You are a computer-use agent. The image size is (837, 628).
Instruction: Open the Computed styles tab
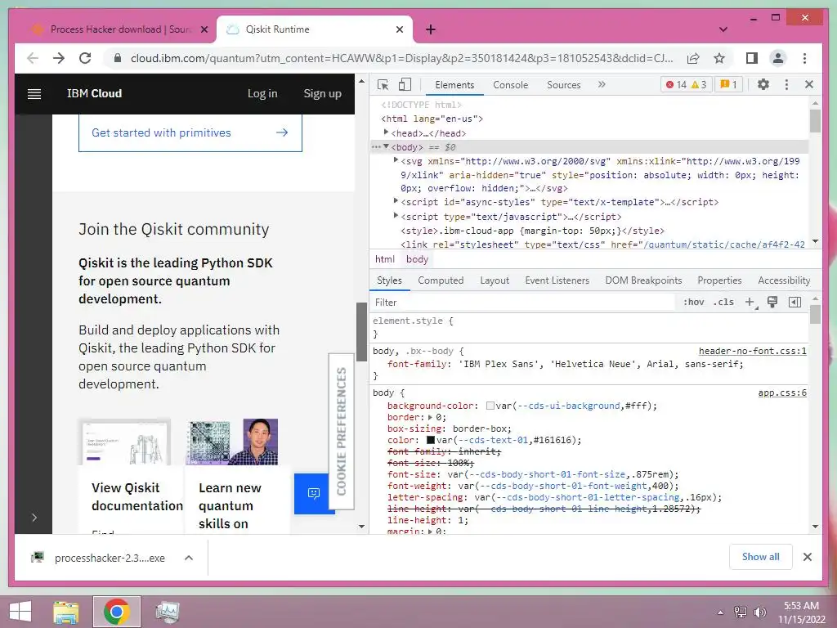pos(441,280)
